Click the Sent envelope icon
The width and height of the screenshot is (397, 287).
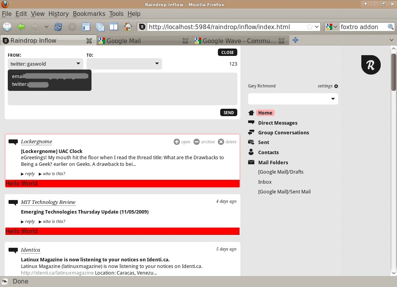click(251, 142)
